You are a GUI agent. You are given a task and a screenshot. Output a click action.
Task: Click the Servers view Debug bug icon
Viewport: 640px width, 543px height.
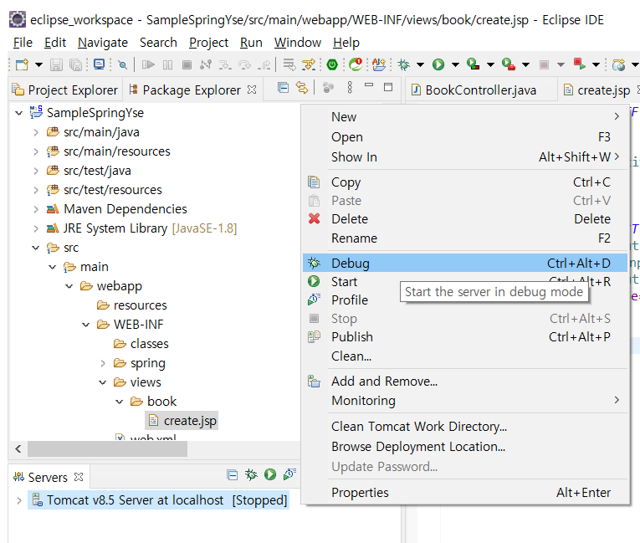tap(251, 474)
